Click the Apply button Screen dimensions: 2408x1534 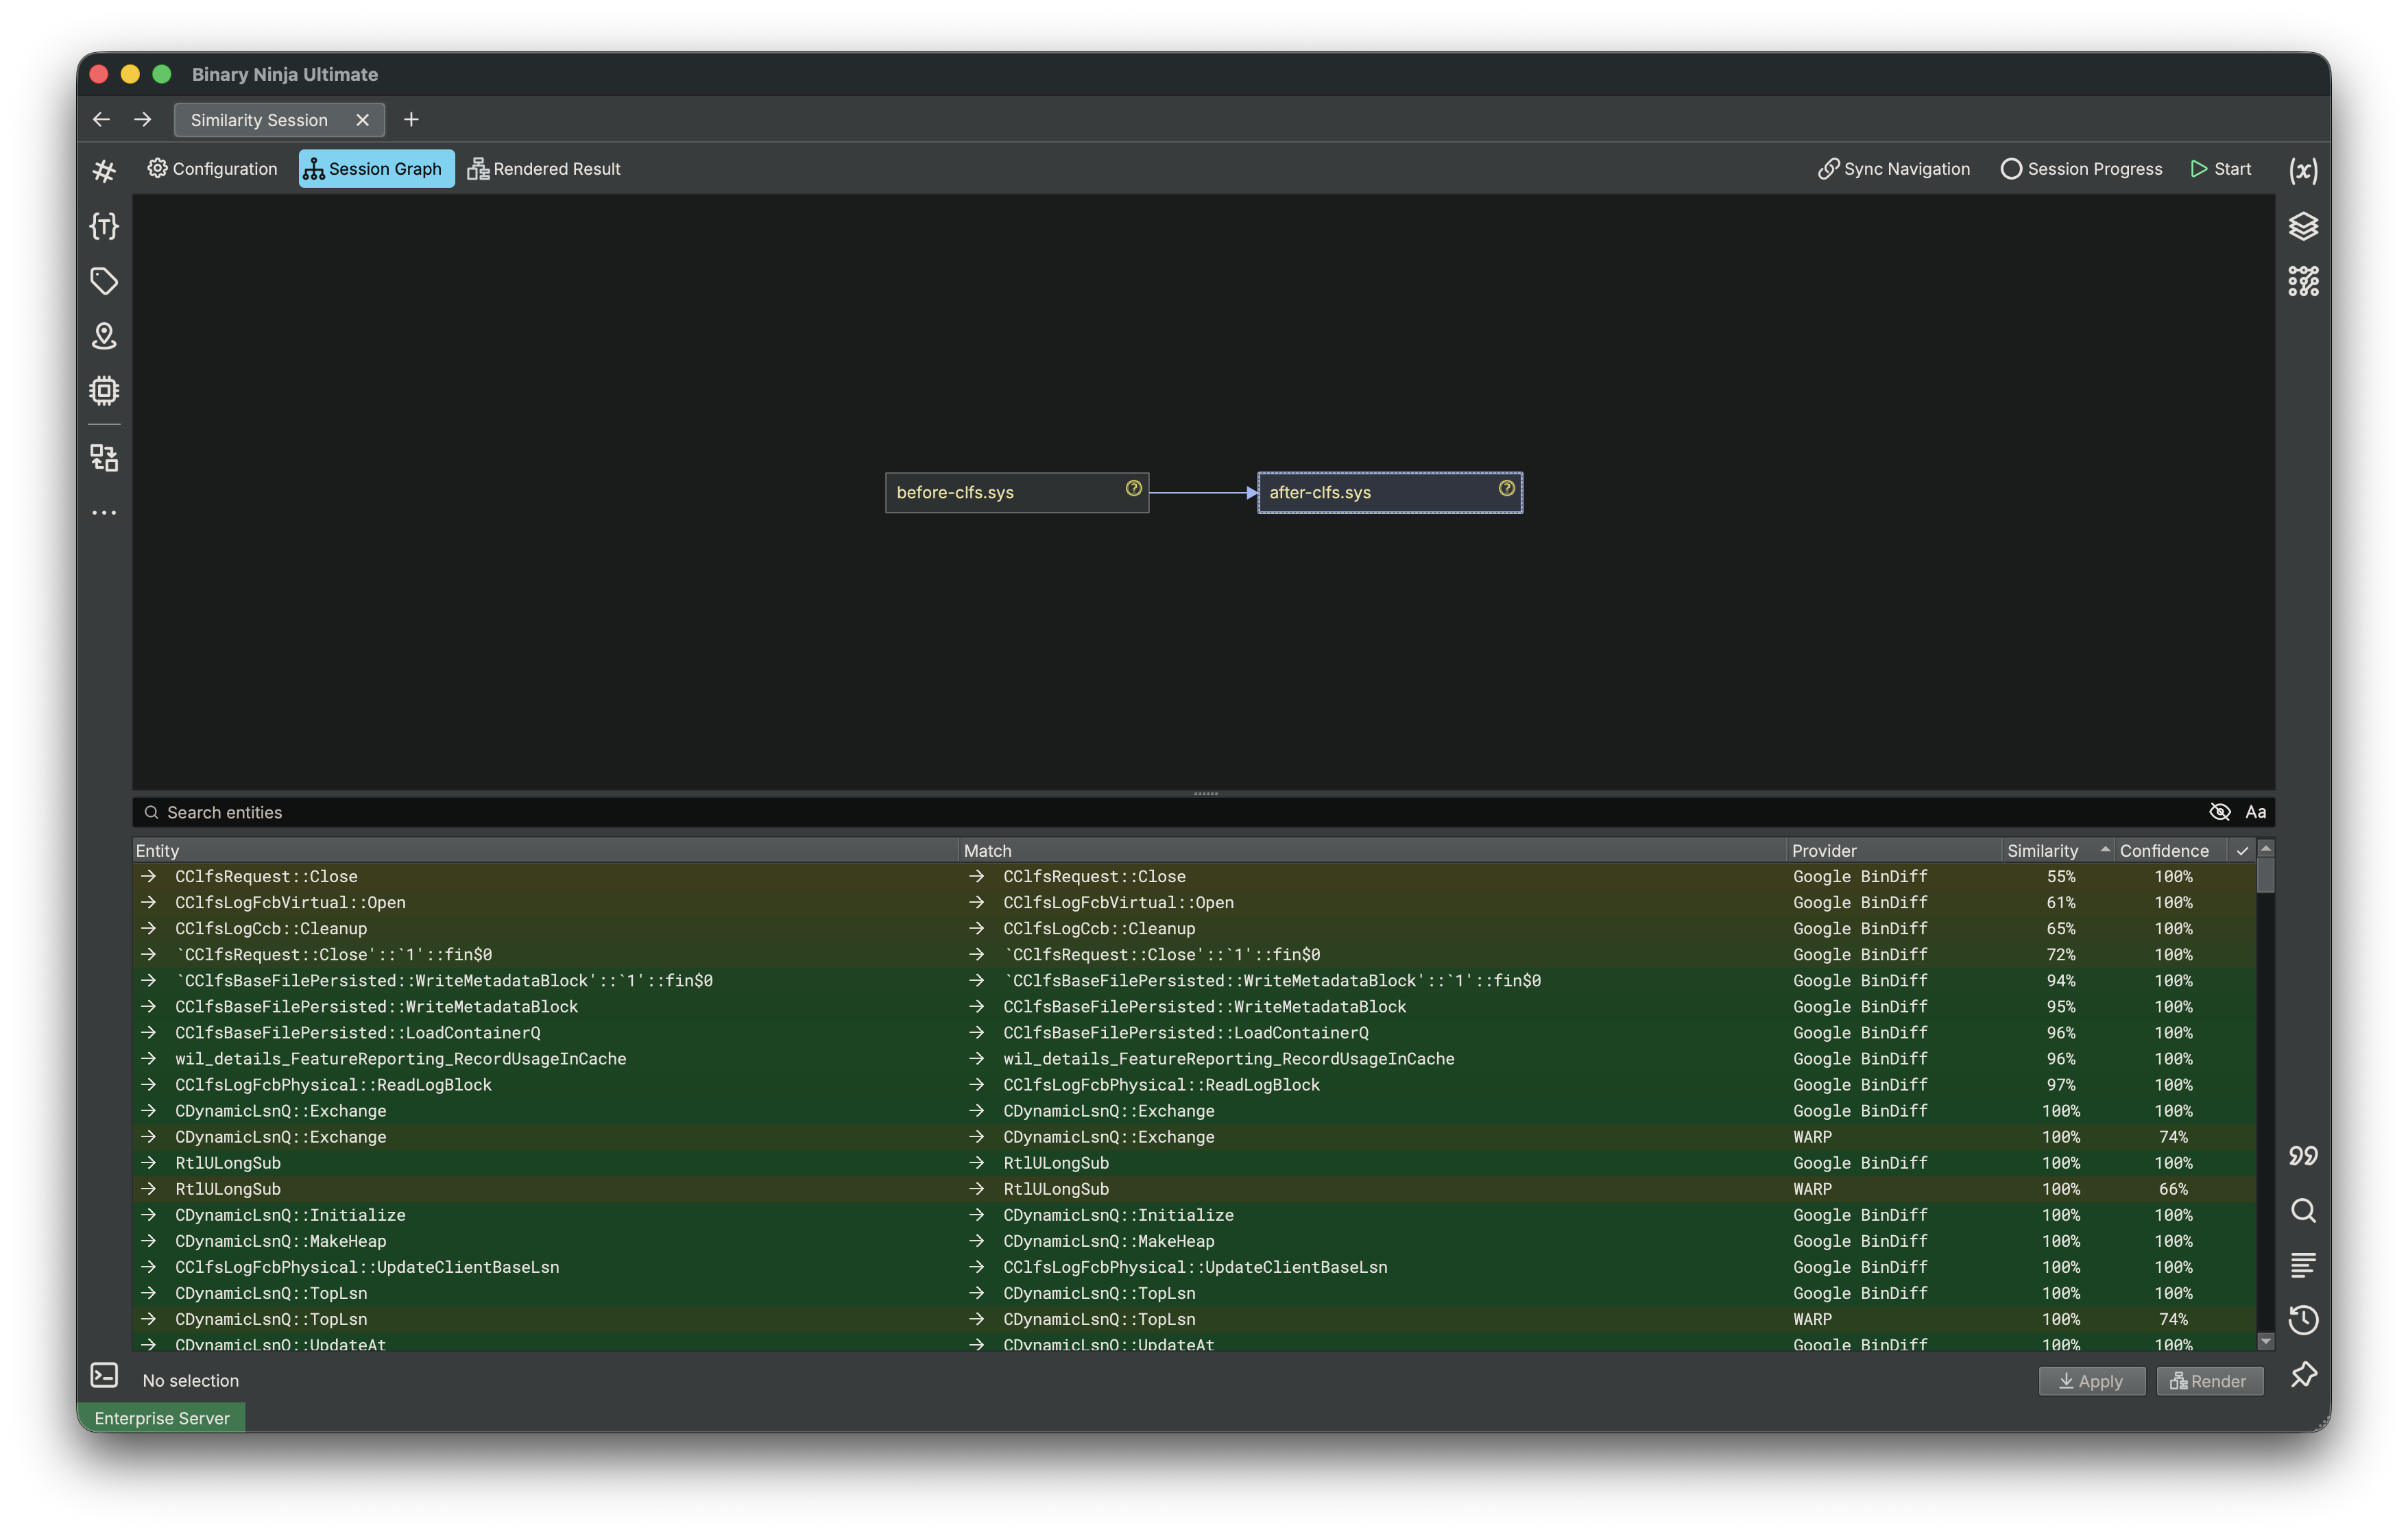coord(2091,1381)
